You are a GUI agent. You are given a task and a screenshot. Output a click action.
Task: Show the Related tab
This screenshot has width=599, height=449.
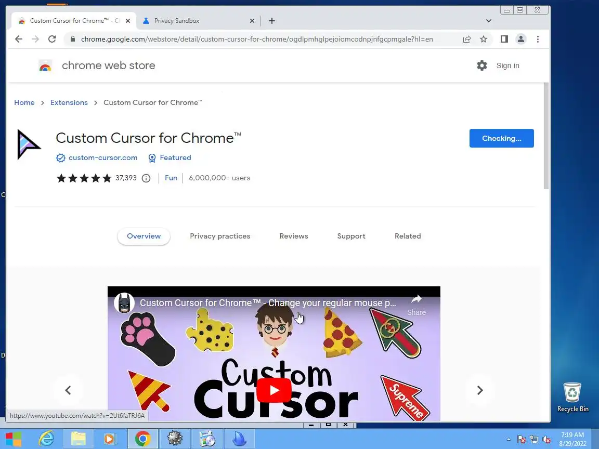point(408,236)
